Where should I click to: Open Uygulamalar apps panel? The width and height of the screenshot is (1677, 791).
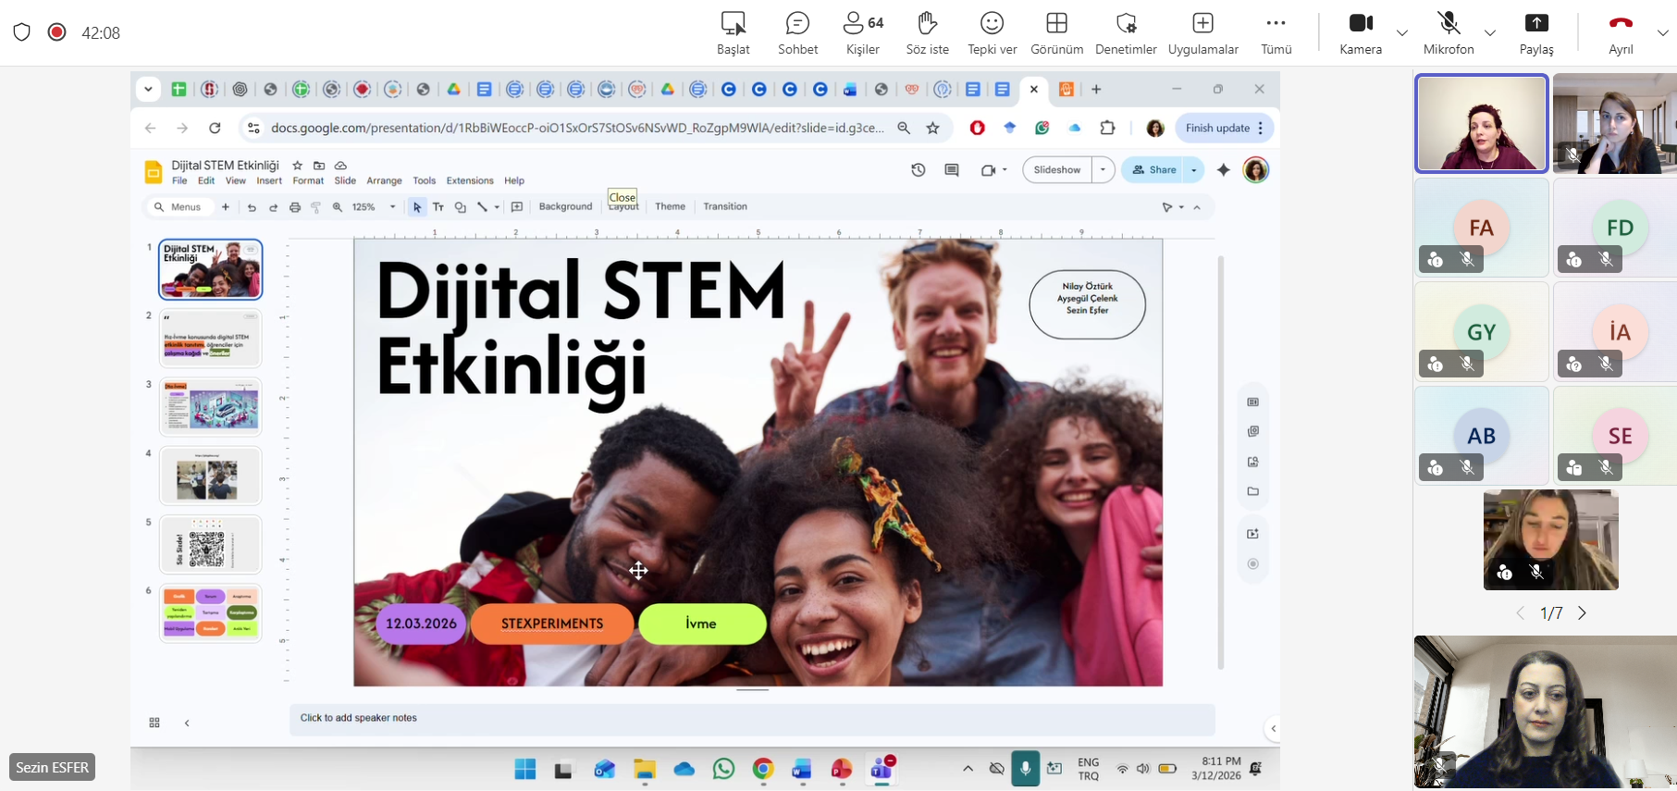(1202, 32)
